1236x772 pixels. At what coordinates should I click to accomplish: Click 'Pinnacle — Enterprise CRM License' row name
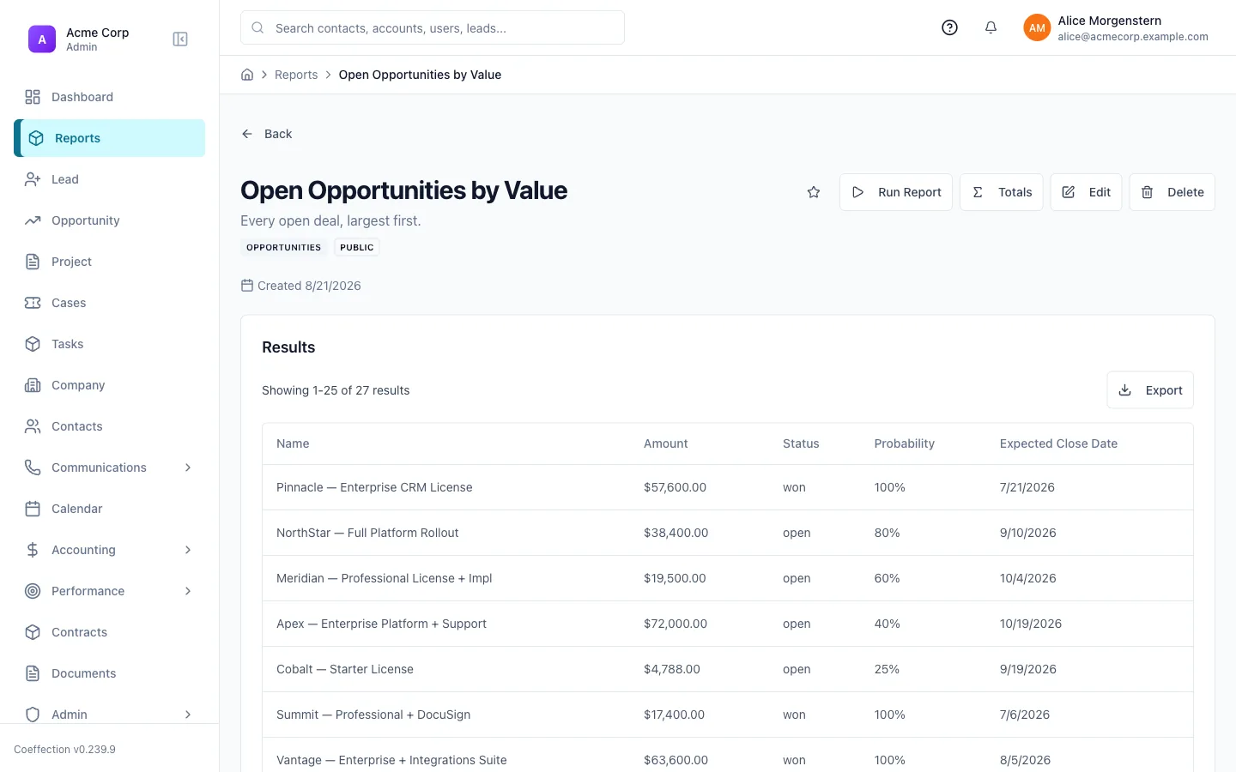pos(374,487)
